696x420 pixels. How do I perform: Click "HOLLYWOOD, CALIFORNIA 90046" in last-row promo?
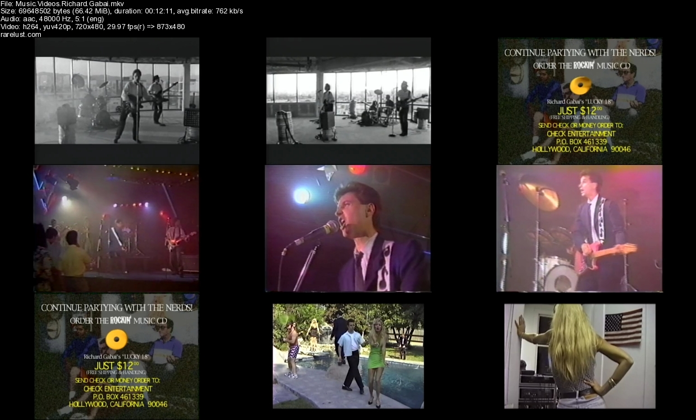117,404
